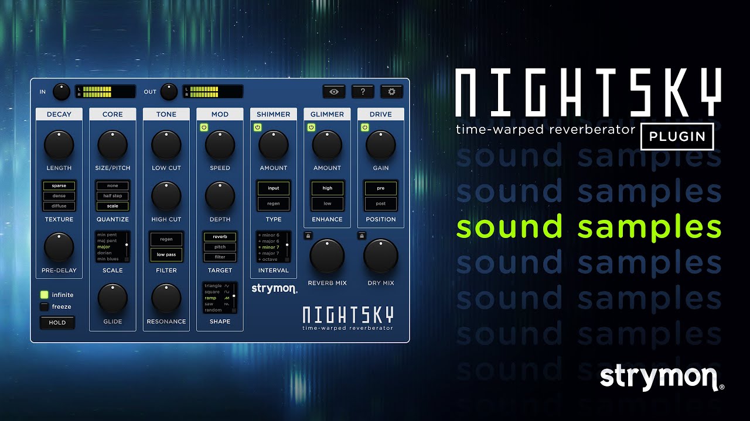Screen dimensions: 750x421
Task: Click the eye view icon button
Action: click(x=334, y=92)
